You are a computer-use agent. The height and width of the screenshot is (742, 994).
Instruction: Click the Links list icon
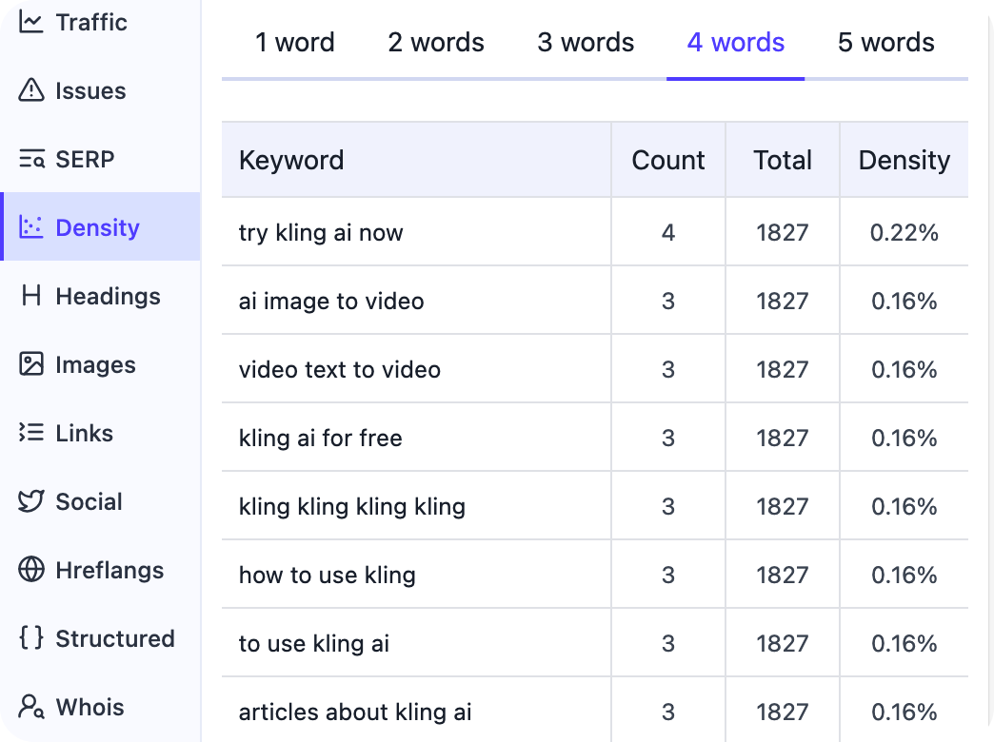tap(31, 433)
